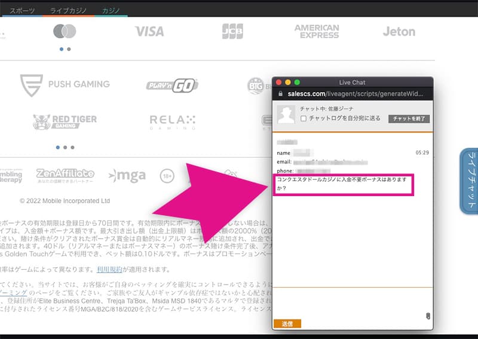
Task: Click the チャットを終了 button
Action: pyautogui.click(x=409, y=119)
